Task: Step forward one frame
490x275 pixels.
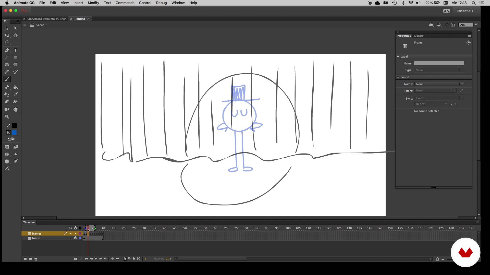Action: point(100,259)
